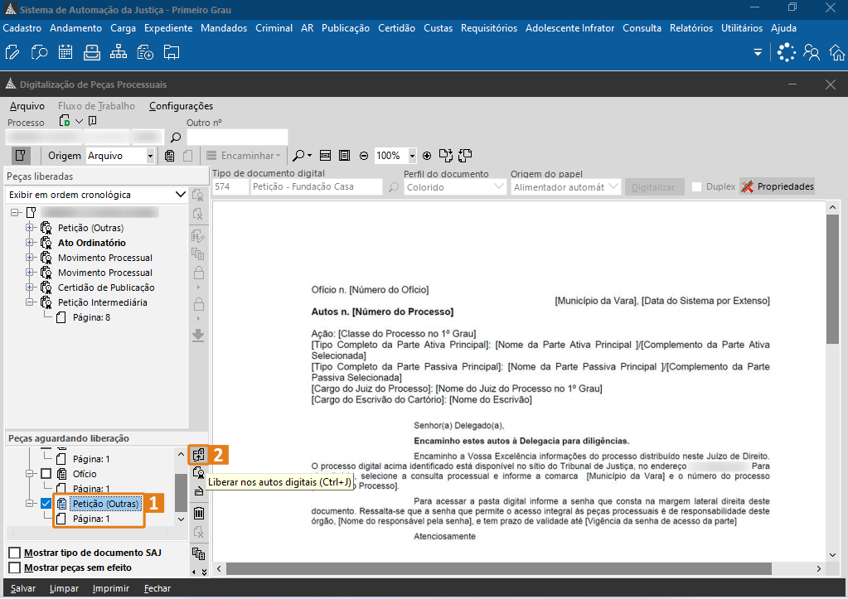The image size is (848, 599).
Task: Click the fit width icon in viewer toolbar
Action: 325,156
